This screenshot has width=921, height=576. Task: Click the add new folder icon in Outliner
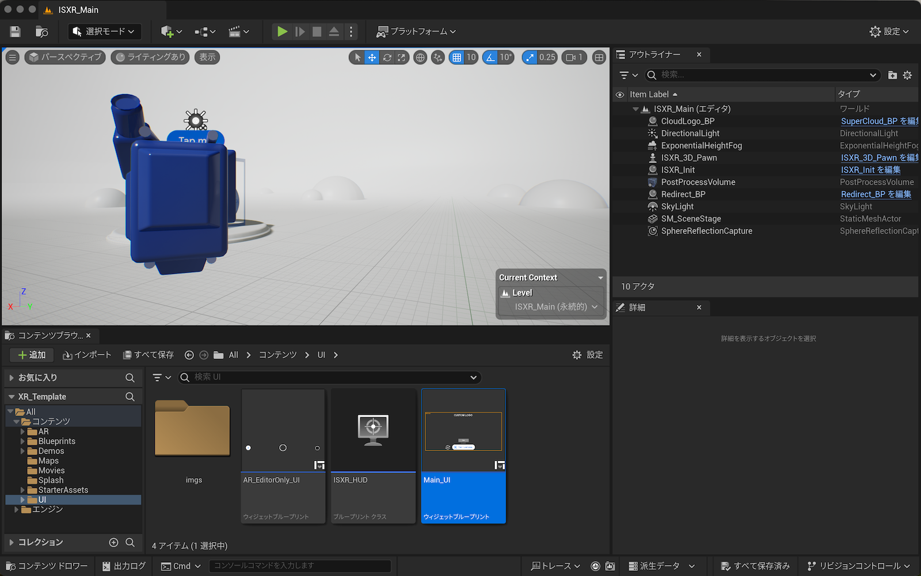click(892, 75)
